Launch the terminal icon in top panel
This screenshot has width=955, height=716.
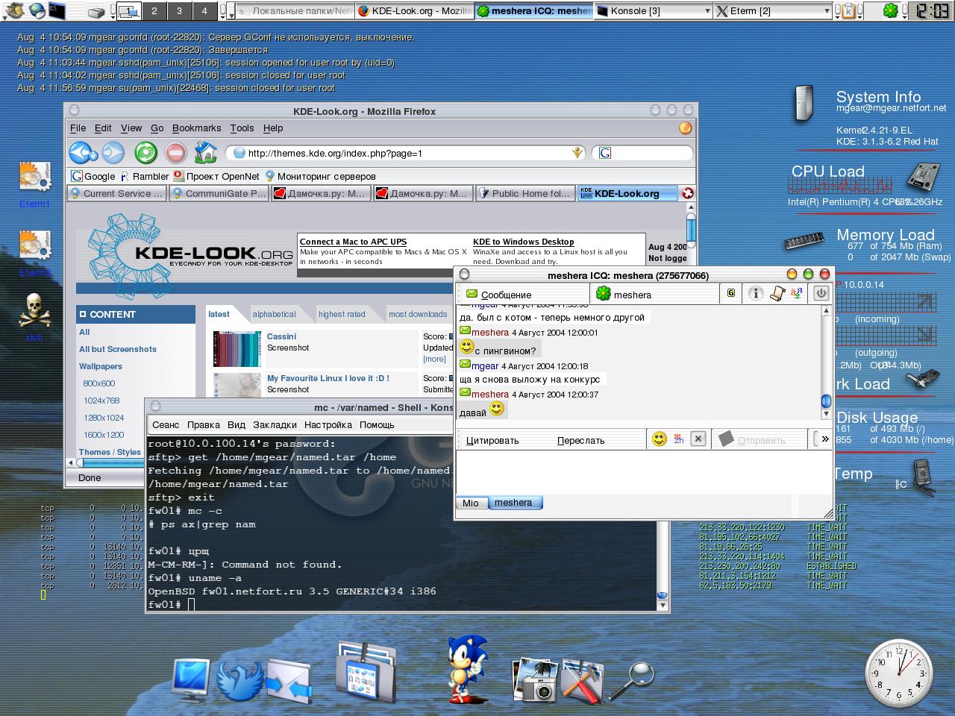click(x=57, y=10)
